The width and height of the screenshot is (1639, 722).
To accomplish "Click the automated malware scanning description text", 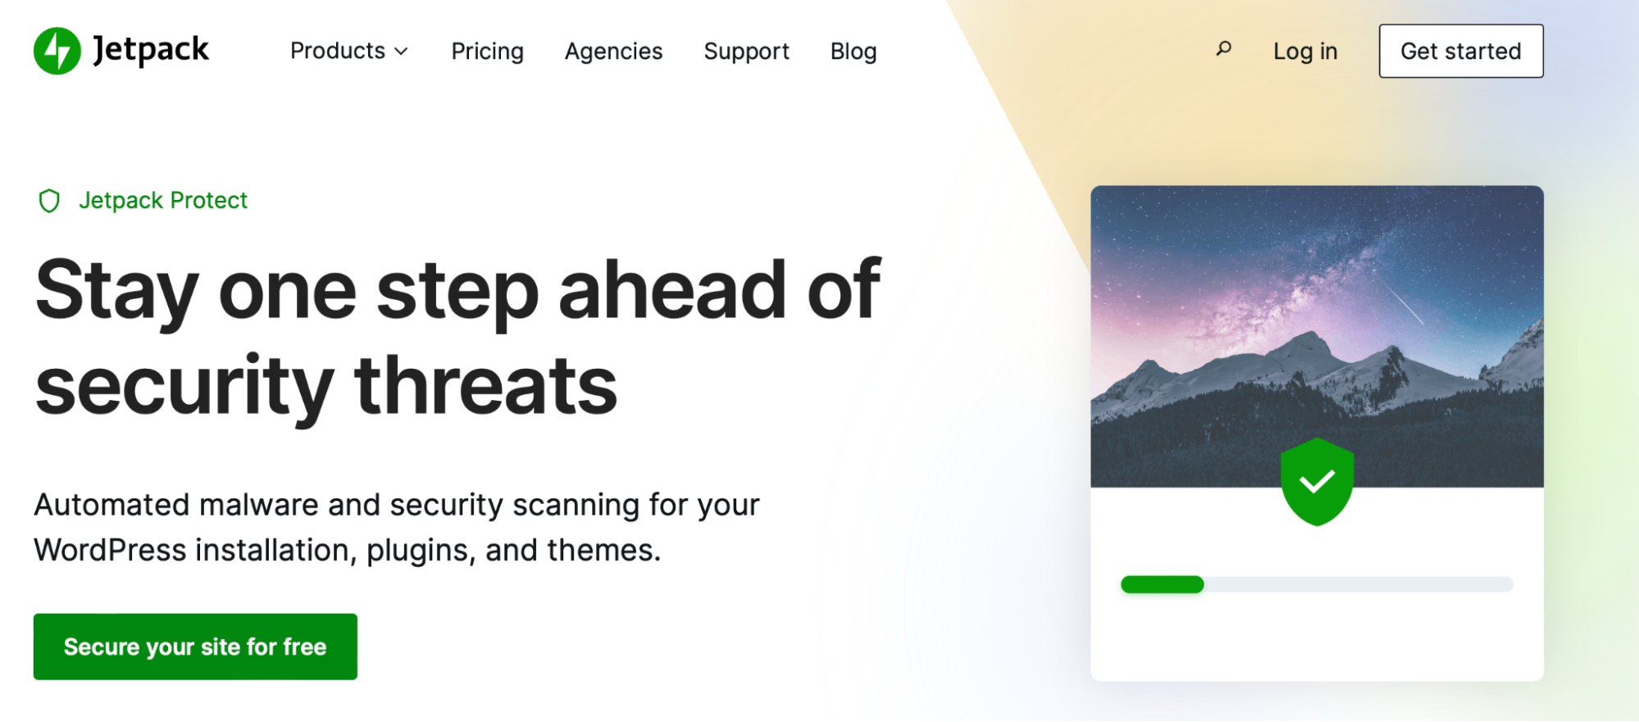I will 397,527.
